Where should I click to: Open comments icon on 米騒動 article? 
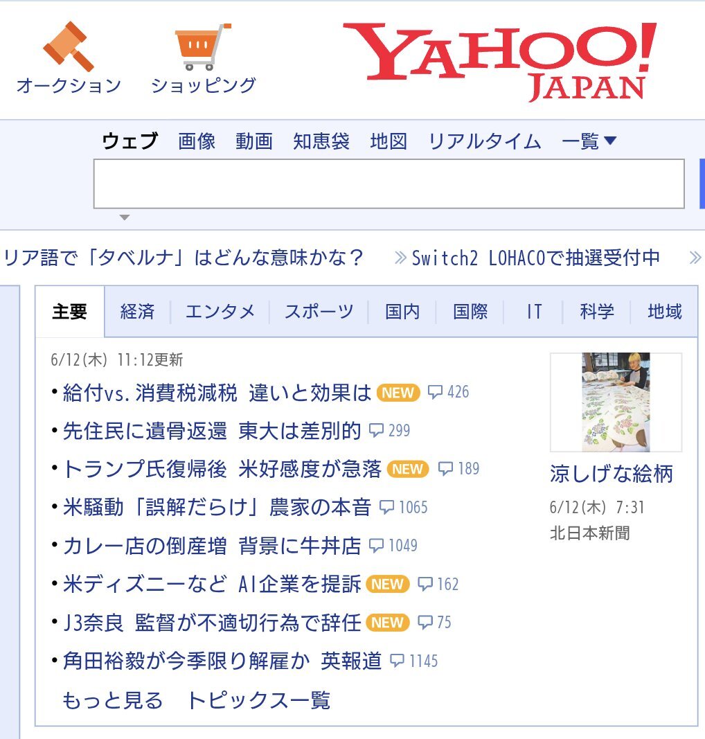point(387,507)
